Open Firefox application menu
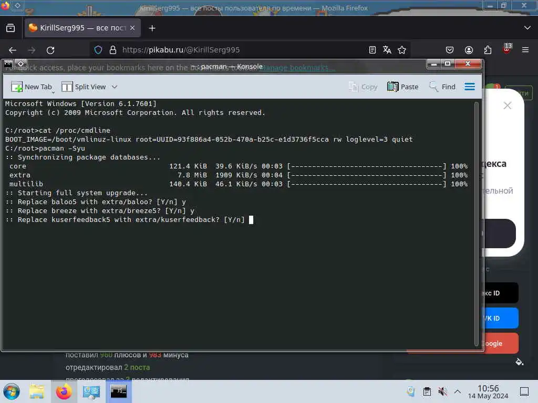This screenshot has height=403, width=538. [x=525, y=50]
